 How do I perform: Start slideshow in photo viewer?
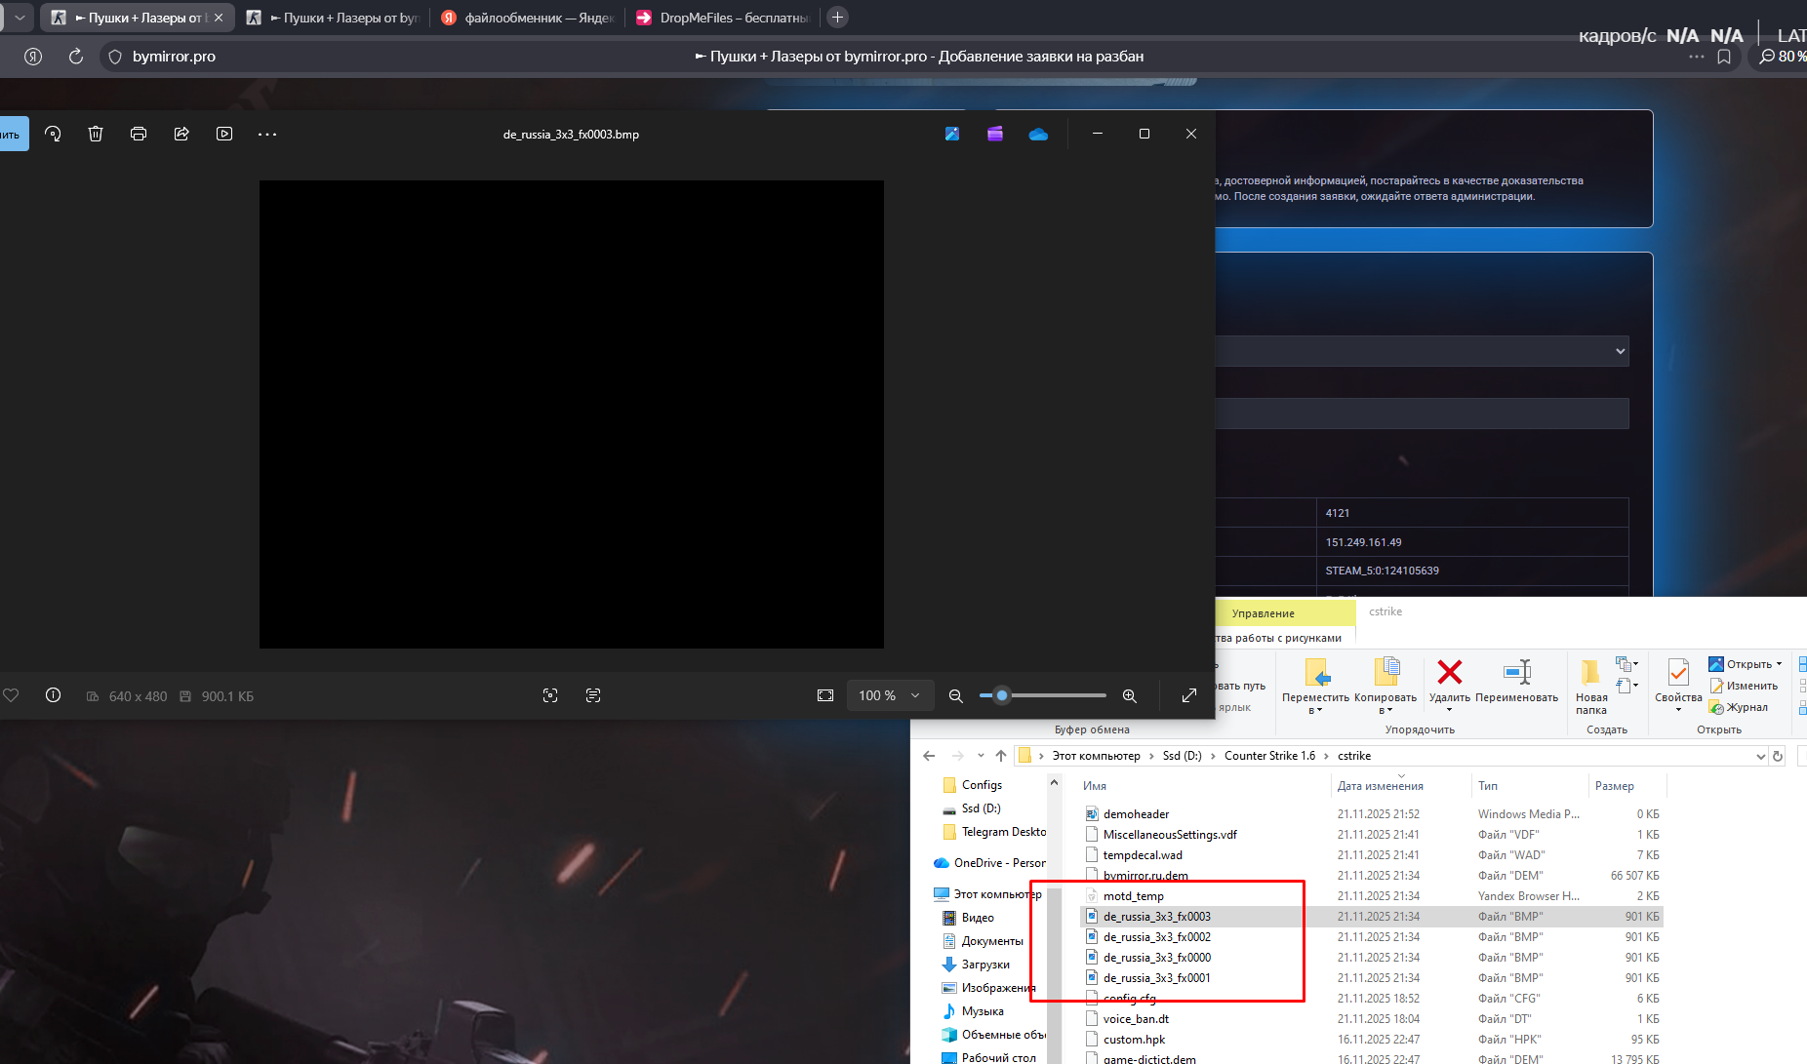(x=224, y=134)
